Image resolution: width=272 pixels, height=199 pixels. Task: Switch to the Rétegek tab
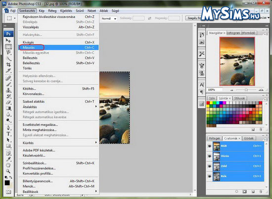pos(215,138)
